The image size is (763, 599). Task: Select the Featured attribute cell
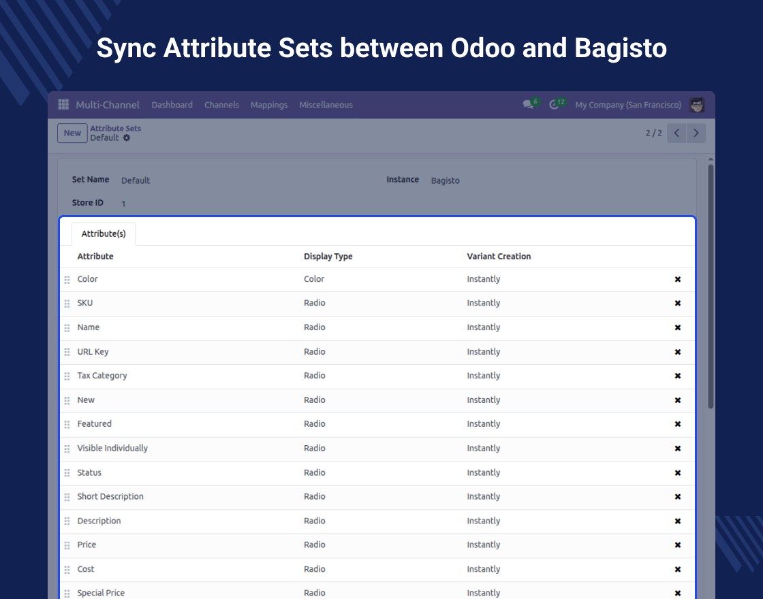point(95,424)
